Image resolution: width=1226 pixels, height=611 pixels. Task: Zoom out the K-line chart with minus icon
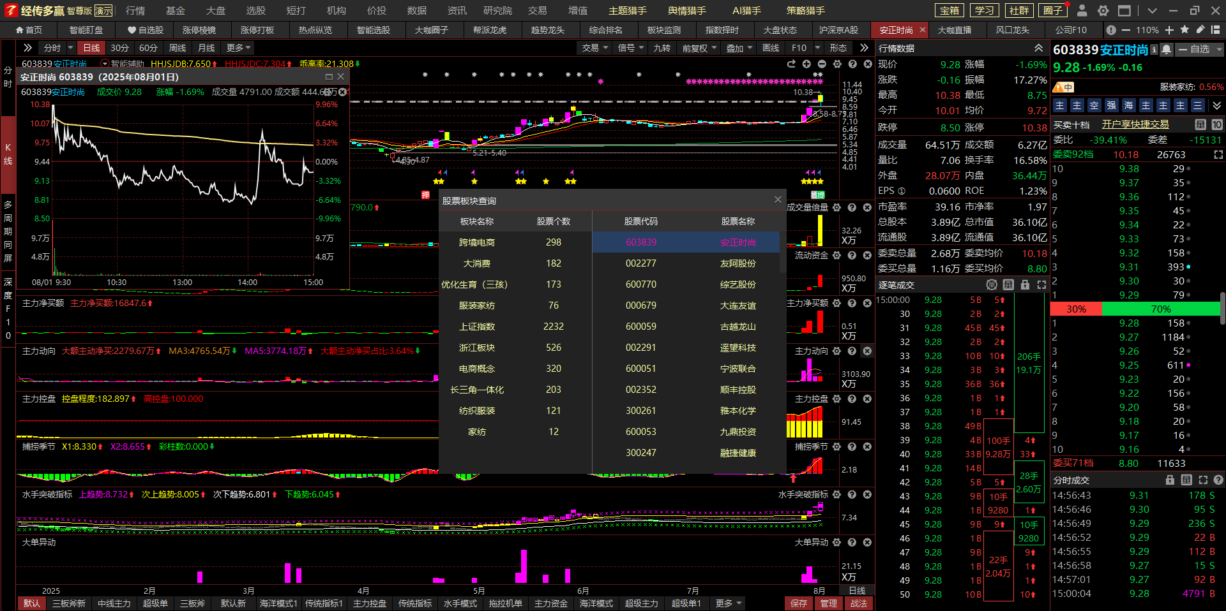822,64
